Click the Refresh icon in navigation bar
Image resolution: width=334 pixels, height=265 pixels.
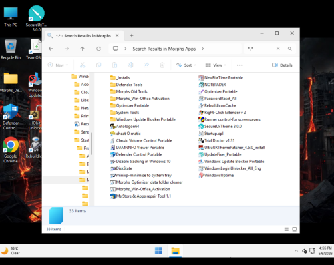98,49
